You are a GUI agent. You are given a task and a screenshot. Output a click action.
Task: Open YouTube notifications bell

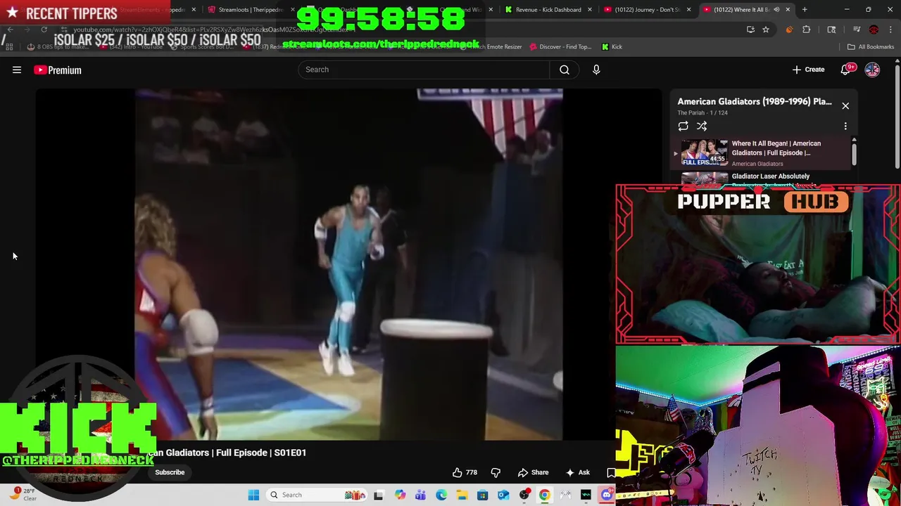coord(846,70)
